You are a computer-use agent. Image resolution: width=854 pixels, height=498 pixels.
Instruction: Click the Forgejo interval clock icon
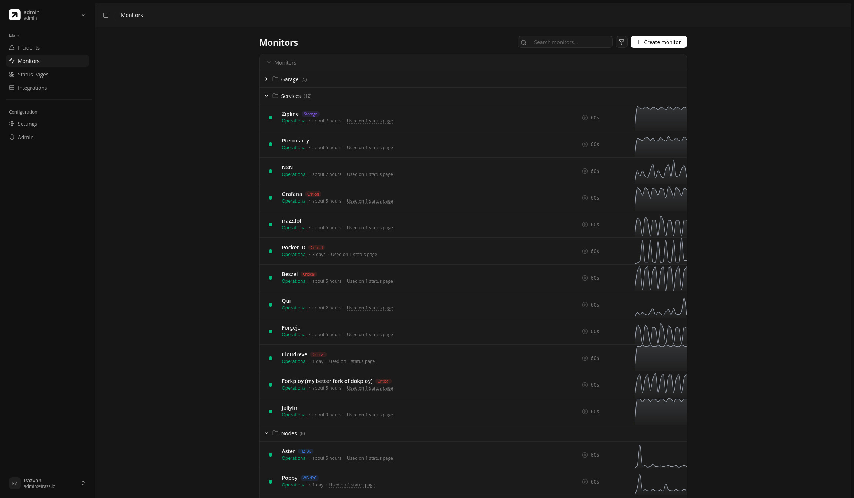pyautogui.click(x=585, y=331)
